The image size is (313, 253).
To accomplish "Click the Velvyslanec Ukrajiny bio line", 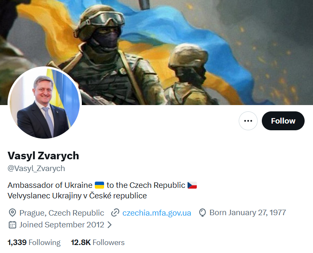I will (77, 195).
